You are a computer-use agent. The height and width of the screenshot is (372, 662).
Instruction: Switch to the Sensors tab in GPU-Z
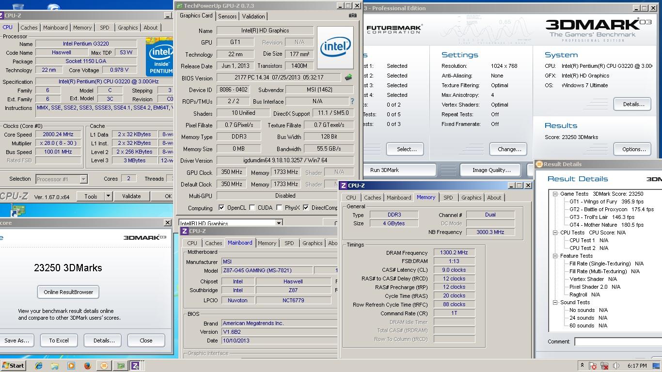pyautogui.click(x=227, y=16)
